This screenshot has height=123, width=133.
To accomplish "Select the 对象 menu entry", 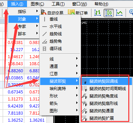I will pos(24,19).
